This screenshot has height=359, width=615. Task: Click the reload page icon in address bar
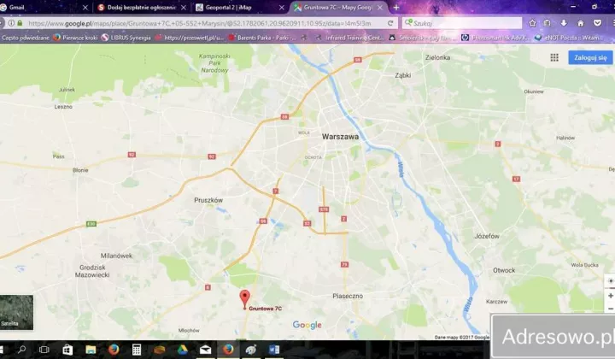(x=390, y=23)
